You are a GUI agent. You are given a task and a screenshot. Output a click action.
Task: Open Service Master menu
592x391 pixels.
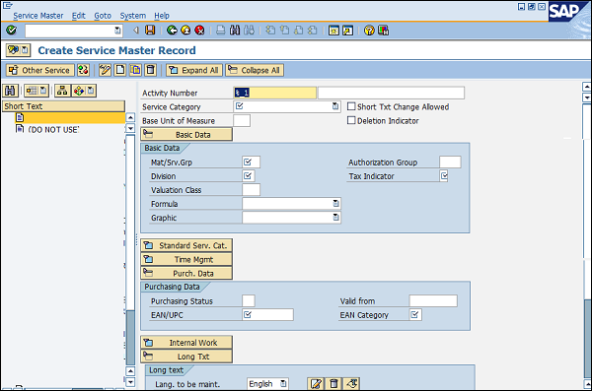(x=38, y=16)
